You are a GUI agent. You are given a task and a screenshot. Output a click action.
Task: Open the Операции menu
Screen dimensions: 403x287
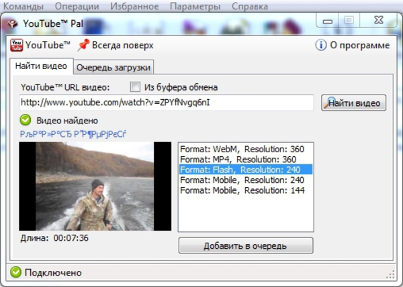tap(77, 6)
